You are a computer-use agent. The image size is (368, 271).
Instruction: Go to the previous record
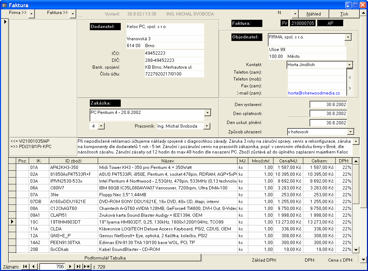point(33,266)
